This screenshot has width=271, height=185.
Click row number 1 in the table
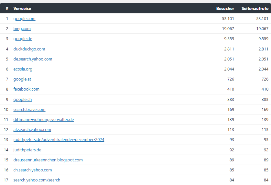(x=7, y=19)
